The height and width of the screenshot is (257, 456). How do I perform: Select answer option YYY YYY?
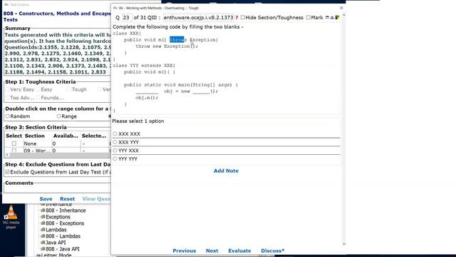click(115, 158)
